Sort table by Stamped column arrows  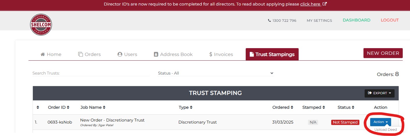323,107
